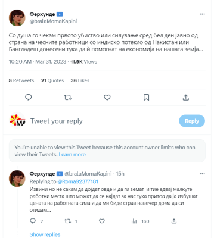This screenshot has height=238, width=217.
Task: Open the three-dot menu on the main tweet
Action: [202, 14]
